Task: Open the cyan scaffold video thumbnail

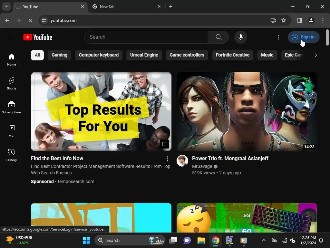Action: pos(101,218)
